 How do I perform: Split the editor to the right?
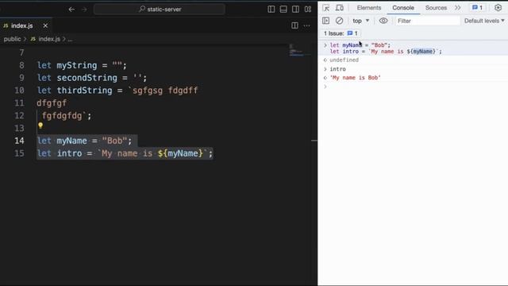294,25
